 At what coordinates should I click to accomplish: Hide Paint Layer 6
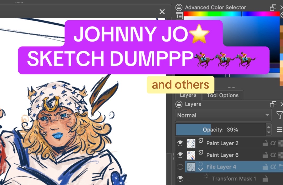180,155
